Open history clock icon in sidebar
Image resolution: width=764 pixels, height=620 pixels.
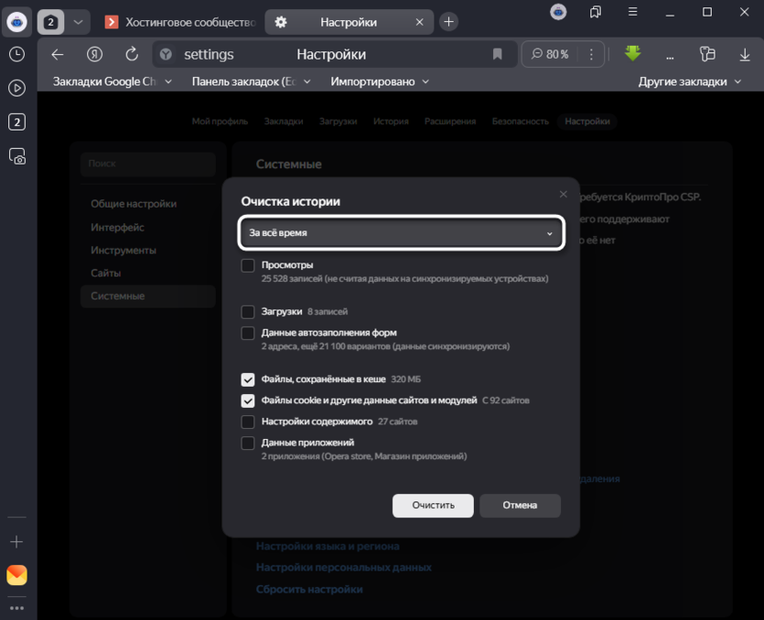click(17, 54)
